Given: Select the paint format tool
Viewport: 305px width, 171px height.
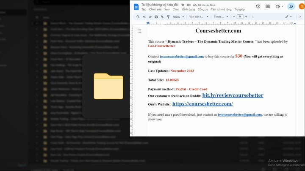Looking at the screenshot, I should pos(168,17).
